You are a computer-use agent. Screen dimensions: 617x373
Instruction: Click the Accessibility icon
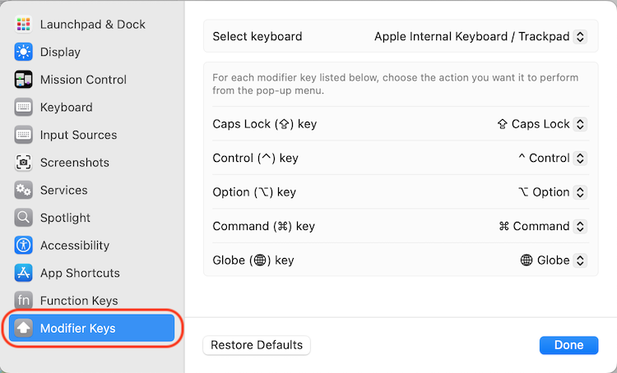pos(23,245)
